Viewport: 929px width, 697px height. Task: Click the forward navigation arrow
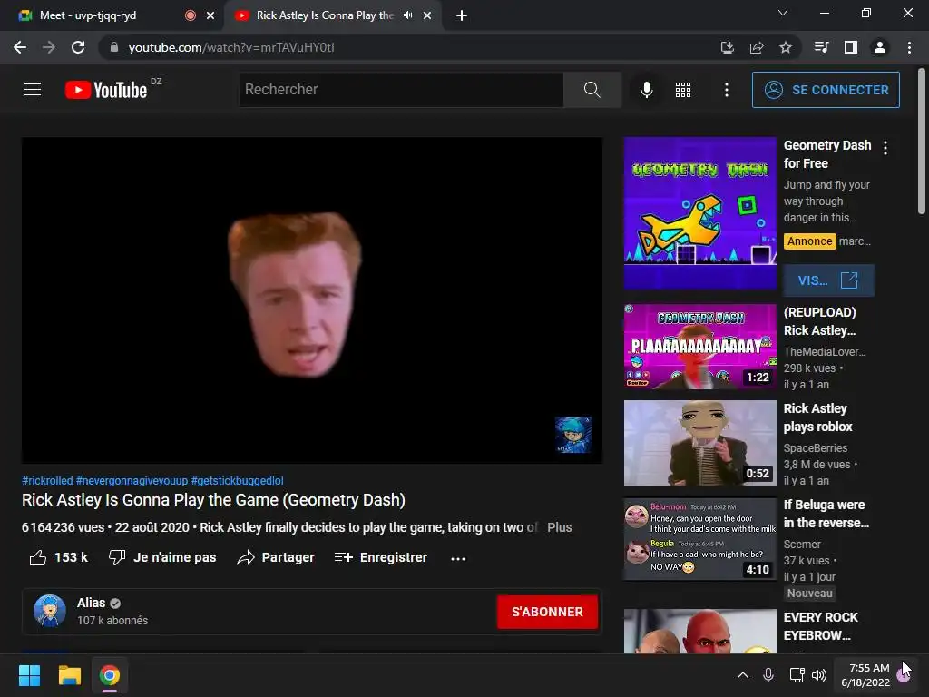click(x=49, y=47)
